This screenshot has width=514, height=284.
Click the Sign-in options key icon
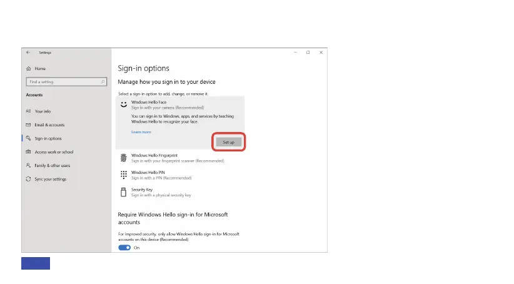[29, 138]
